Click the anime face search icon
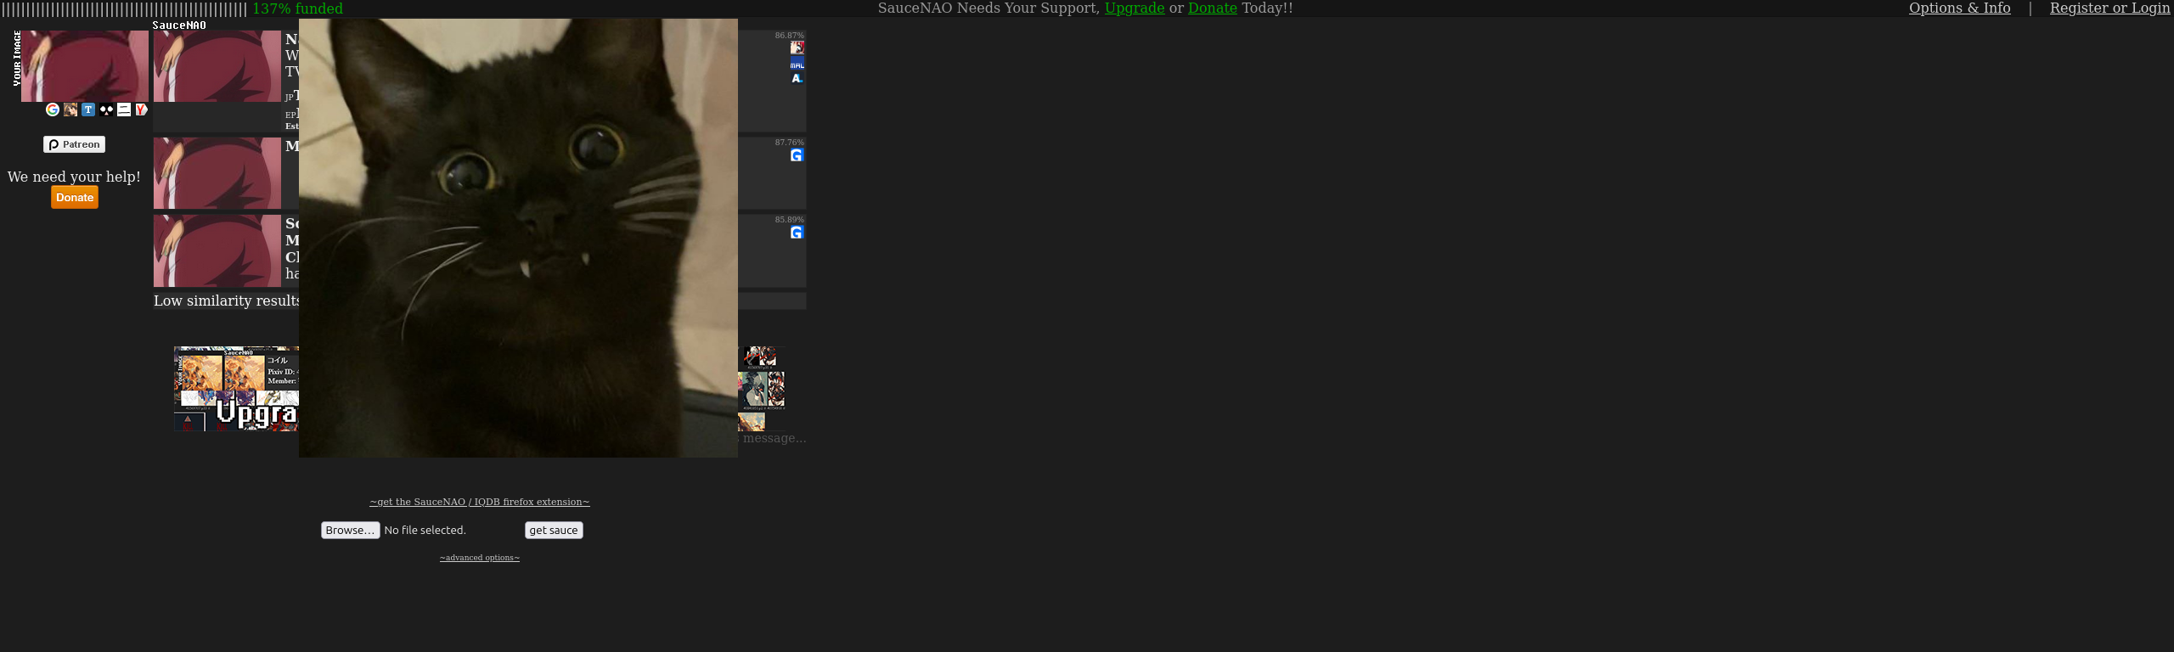Viewport: 2174px width, 652px height. coord(70,110)
